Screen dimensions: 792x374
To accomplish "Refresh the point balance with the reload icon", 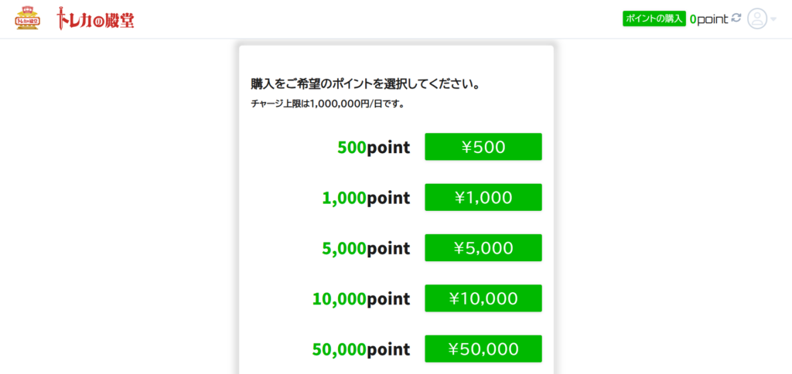I will coord(736,19).
